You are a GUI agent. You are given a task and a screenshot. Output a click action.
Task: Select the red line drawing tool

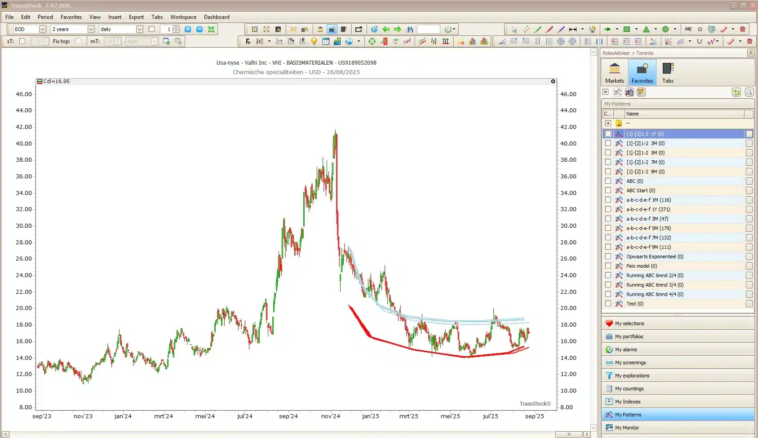(x=549, y=29)
